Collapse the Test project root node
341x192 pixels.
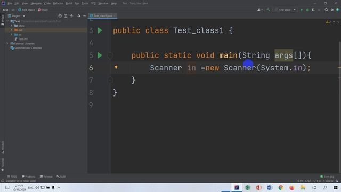7,21
